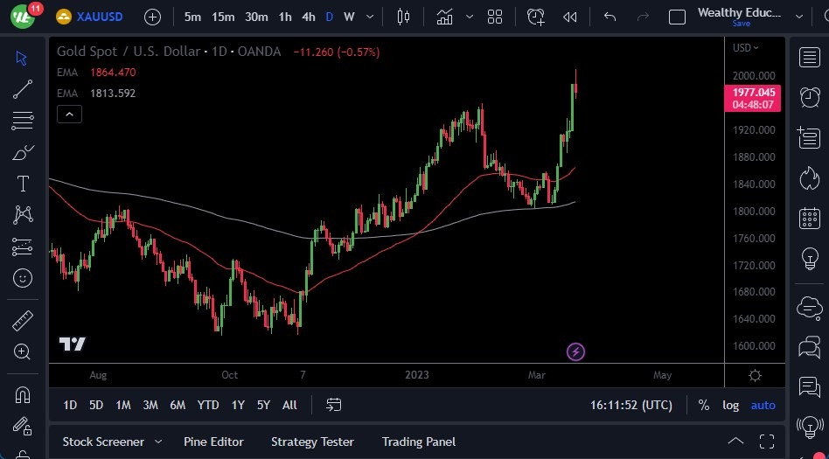The height and width of the screenshot is (459, 829).
Task: Select the trend line drawing tool
Action: point(23,89)
